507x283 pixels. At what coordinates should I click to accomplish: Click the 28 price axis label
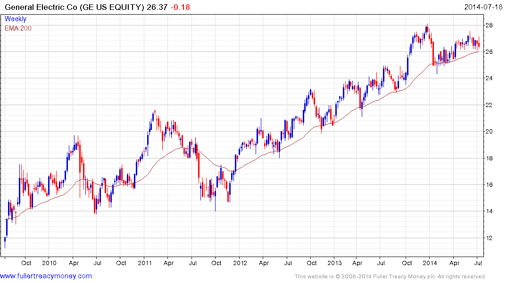click(x=489, y=25)
